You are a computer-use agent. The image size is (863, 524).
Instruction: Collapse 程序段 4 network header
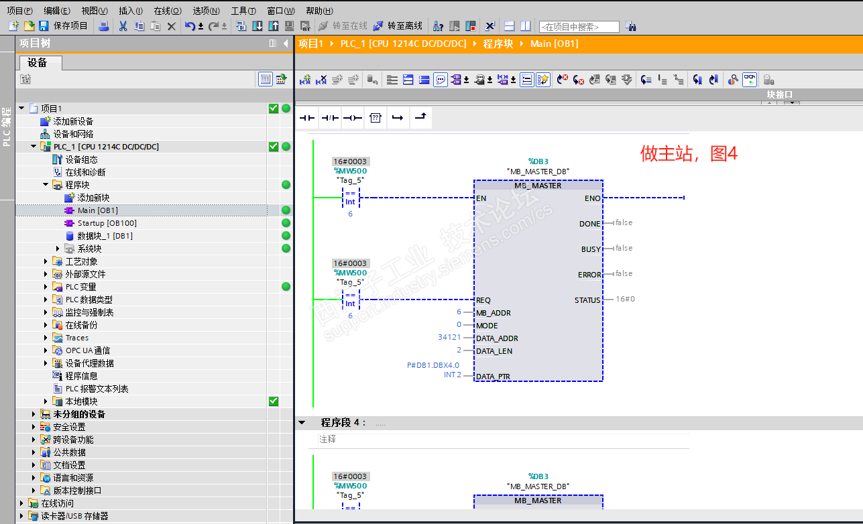[x=302, y=423]
